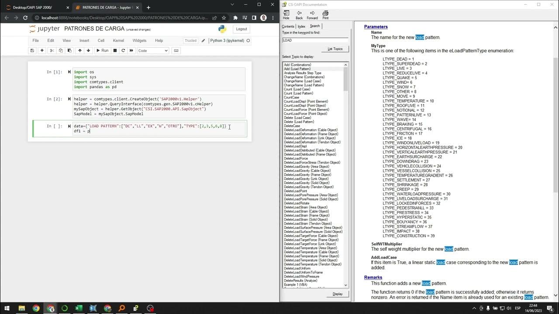Screen dimensions: 559x314
Task: Click the PATRONES DE CARGA notebook title
Action: coord(93,29)
